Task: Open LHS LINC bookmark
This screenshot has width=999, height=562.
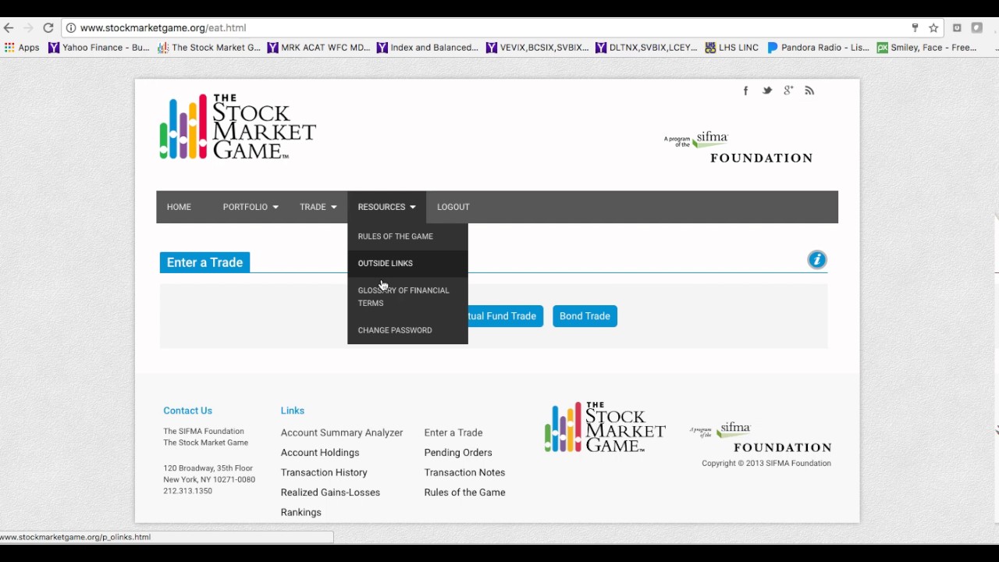Action: (x=732, y=48)
